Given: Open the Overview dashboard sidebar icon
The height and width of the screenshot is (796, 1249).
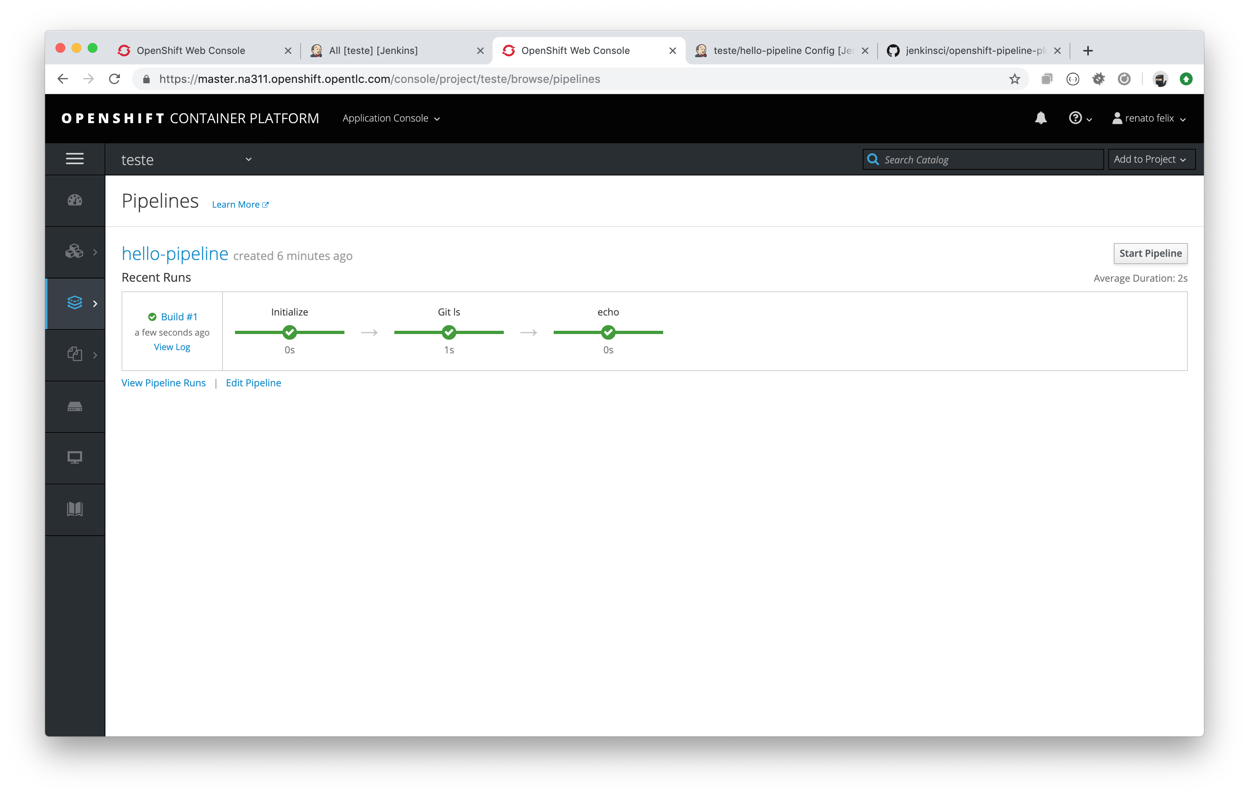Looking at the screenshot, I should (75, 200).
